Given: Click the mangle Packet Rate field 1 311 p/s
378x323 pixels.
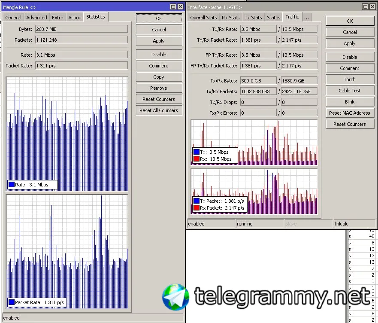Looking at the screenshot, I should click(x=82, y=66).
